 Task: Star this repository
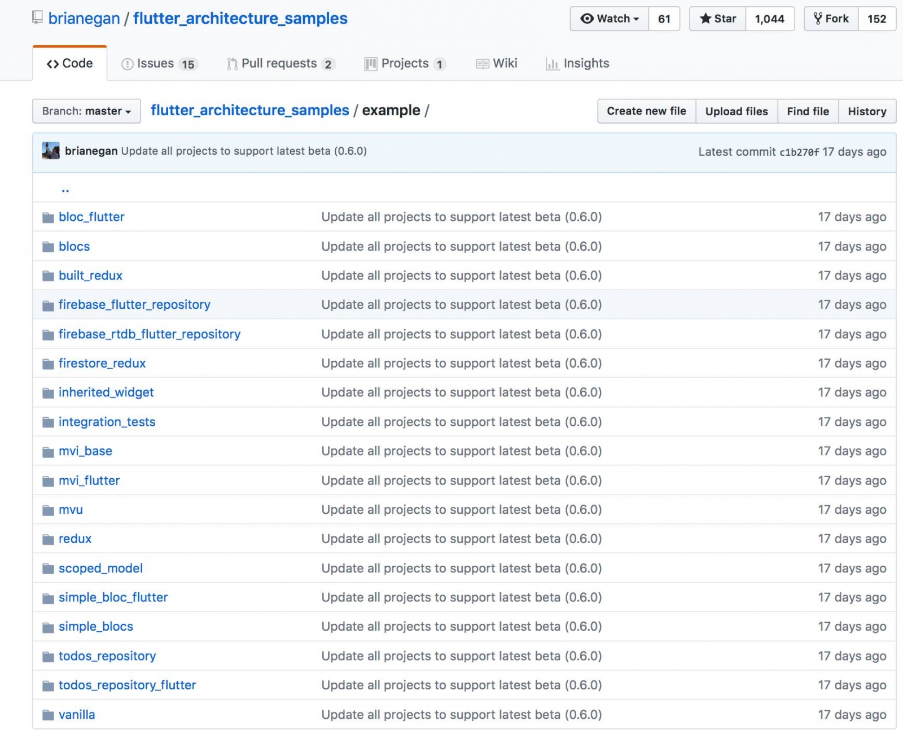(x=718, y=19)
